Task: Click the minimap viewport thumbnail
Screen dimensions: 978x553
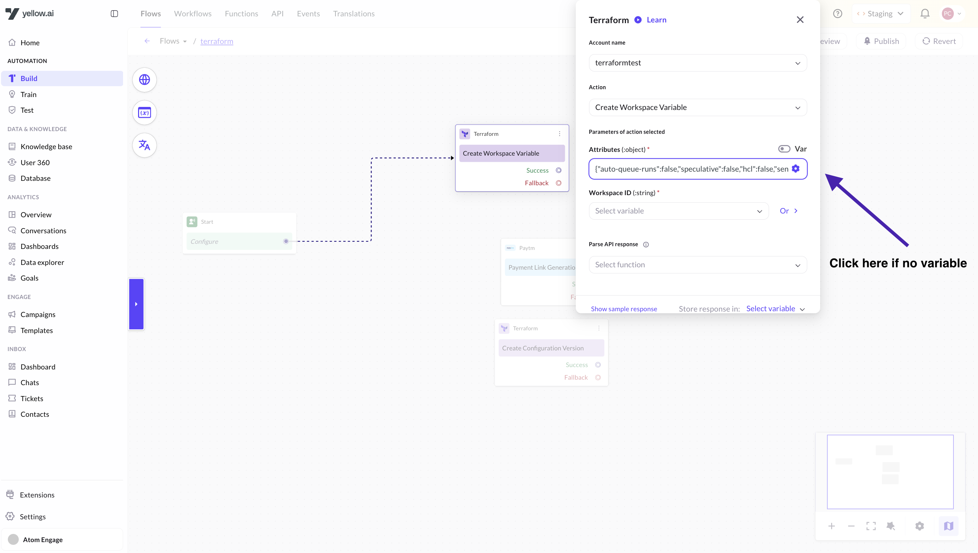Action: [x=890, y=472]
